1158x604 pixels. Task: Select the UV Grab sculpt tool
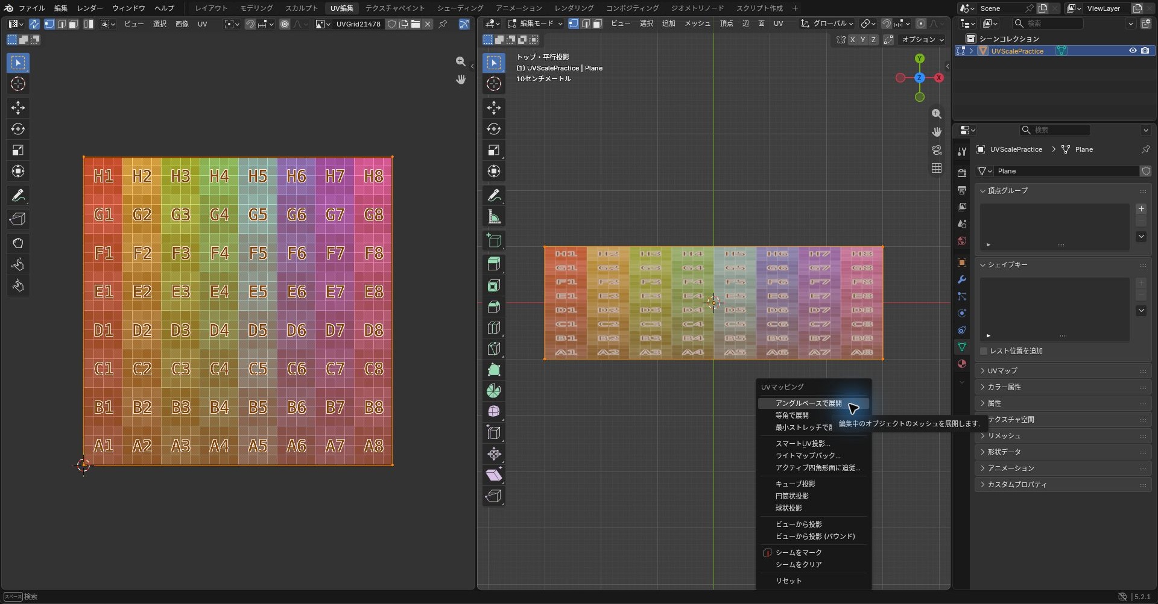coord(18,243)
